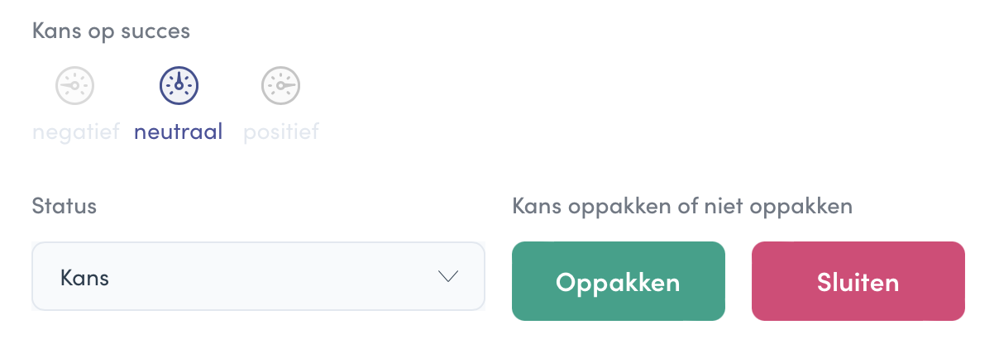Image resolution: width=999 pixels, height=344 pixels.
Task: Click the gauge with needle pointing left
Action: pyautogui.click(x=75, y=84)
